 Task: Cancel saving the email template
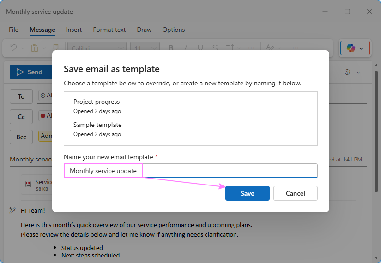pos(295,193)
